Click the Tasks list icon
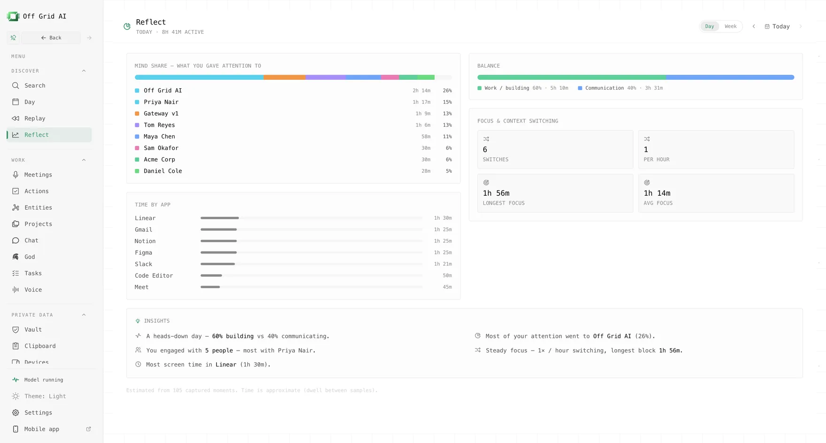Screen dimensions: 826x443 tap(15, 273)
